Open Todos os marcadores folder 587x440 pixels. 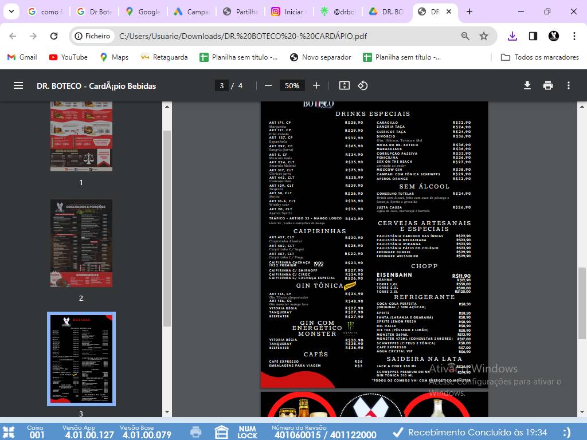point(540,57)
